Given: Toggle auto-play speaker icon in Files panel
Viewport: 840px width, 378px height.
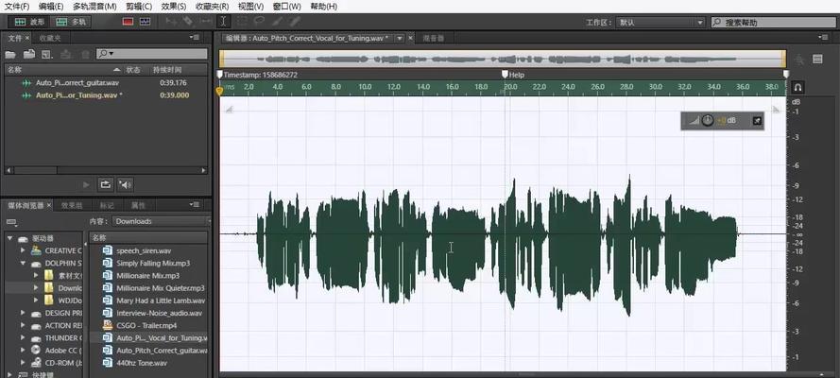Looking at the screenshot, I should click(125, 184).
